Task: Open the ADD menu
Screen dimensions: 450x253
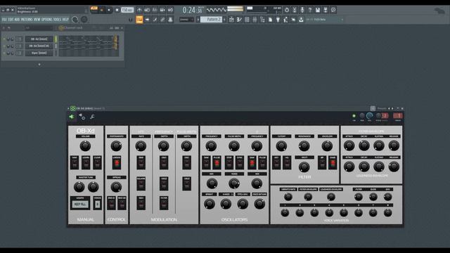Action: click(17, 20)
